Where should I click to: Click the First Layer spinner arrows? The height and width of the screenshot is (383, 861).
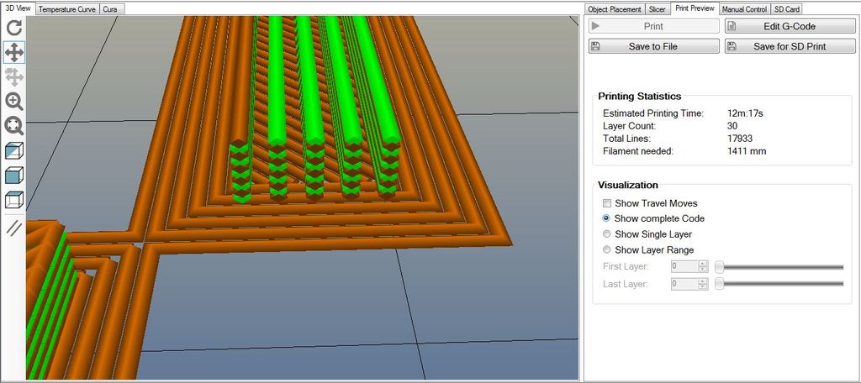pos(704,267)
